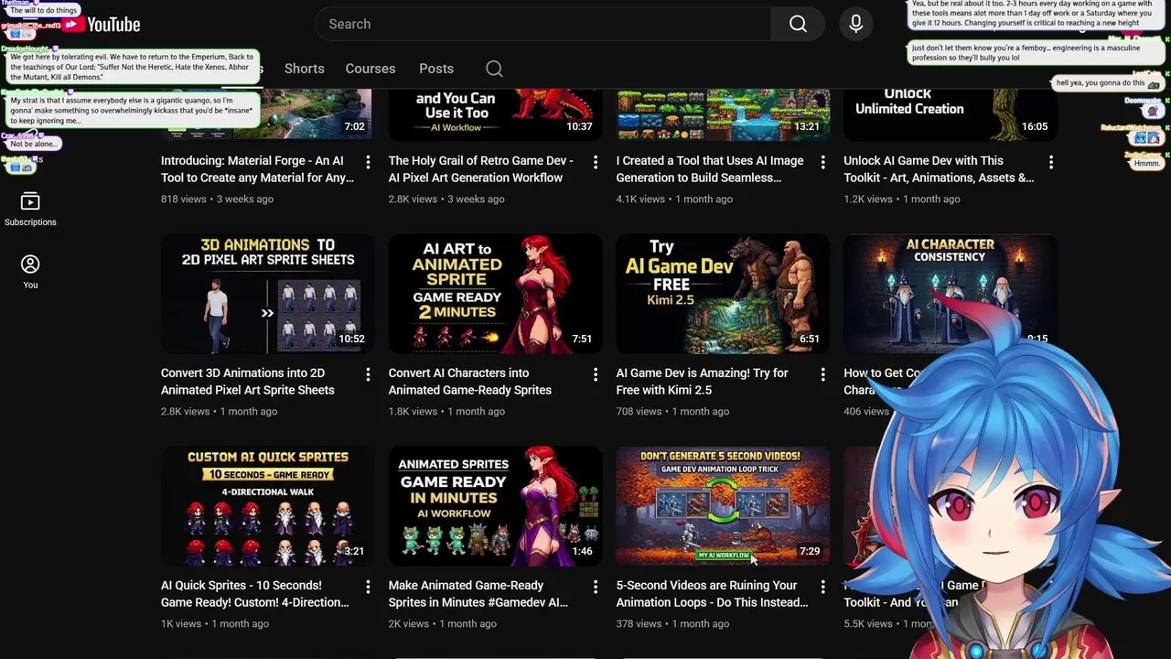Open AI Quick Sprites 10 Seconds title
This screenshot has height=659, width=1171.
pyautogui.click(x=255, y=594)
